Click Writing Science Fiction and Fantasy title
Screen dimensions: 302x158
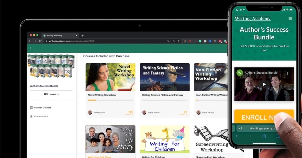click(163, 95)
